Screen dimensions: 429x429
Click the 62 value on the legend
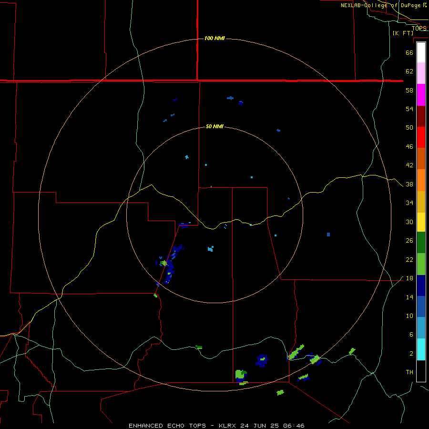click(409, 71)
